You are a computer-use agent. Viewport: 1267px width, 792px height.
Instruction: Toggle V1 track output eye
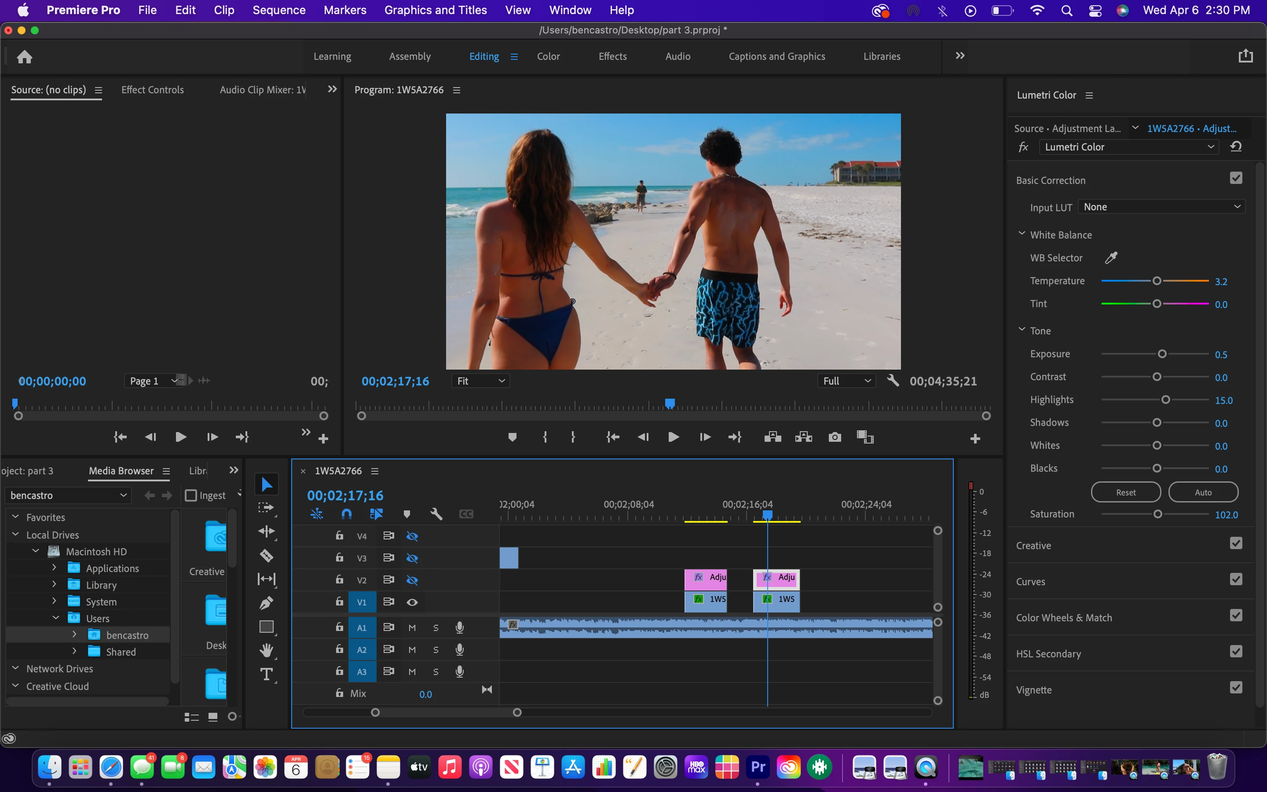pyautogui.click(x=412, y=602)
